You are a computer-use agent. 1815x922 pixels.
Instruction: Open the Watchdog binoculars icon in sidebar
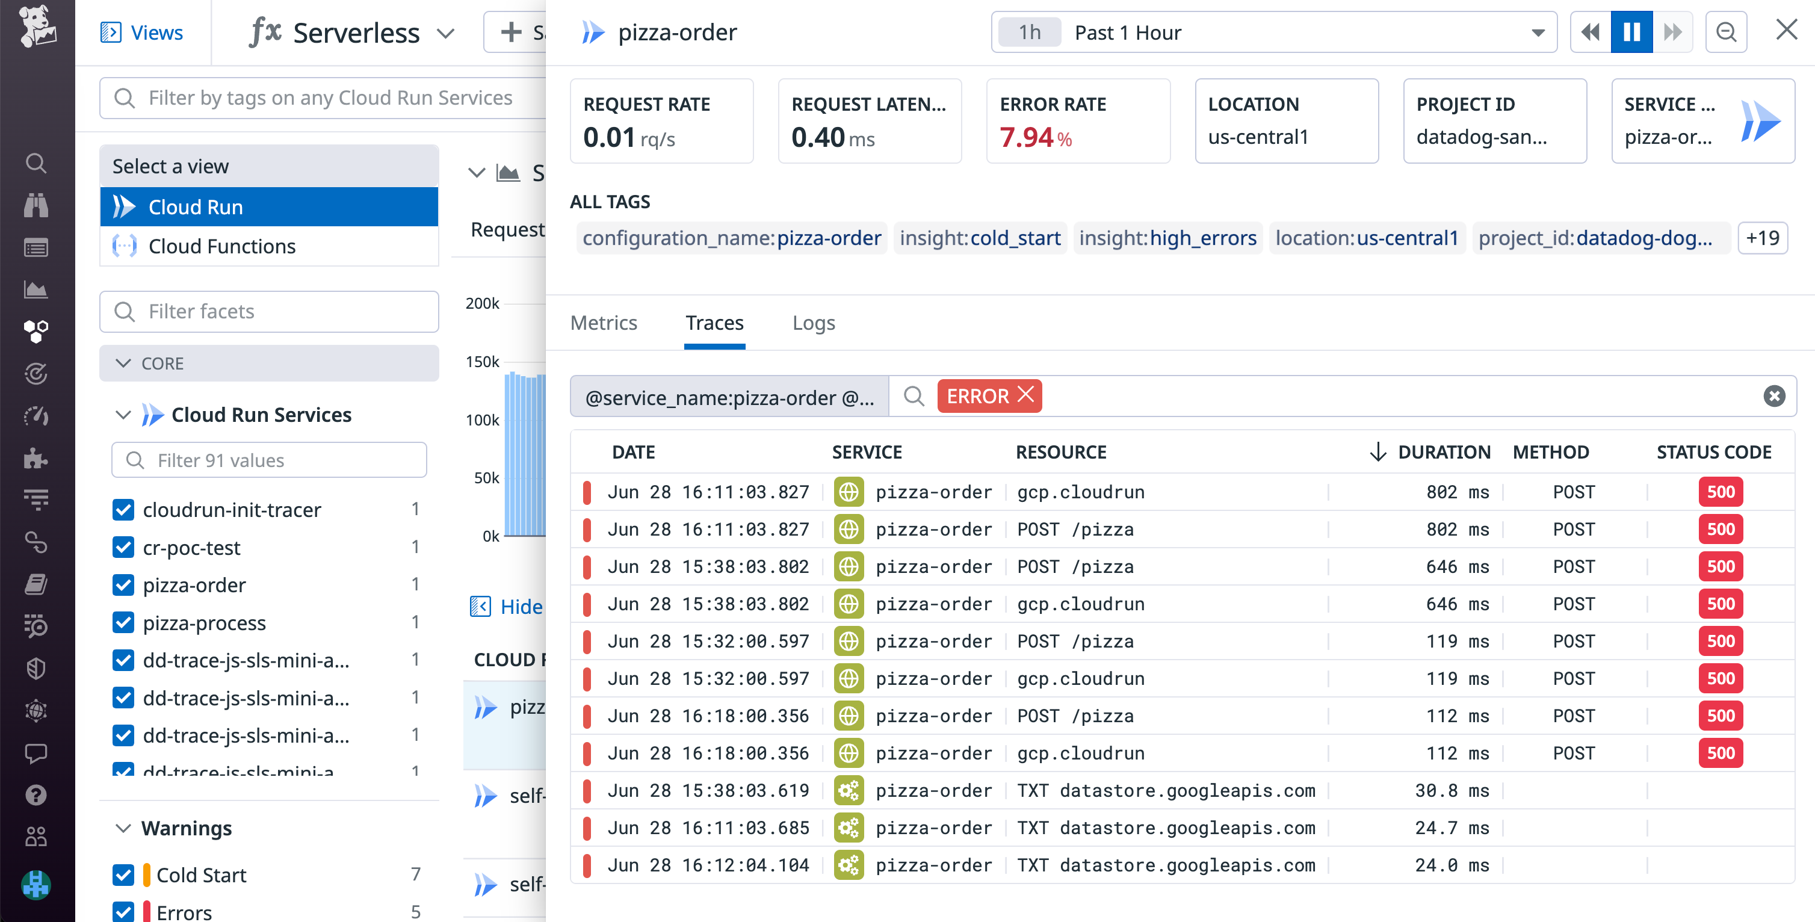coord(36,205)
